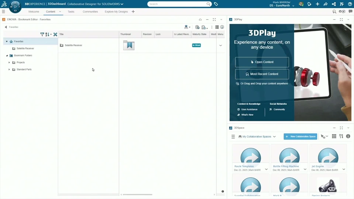The height and width of the screenshot is (199, 354).
Task: Click the Open Content button in 3DPlay
Action: click(262, 62)
